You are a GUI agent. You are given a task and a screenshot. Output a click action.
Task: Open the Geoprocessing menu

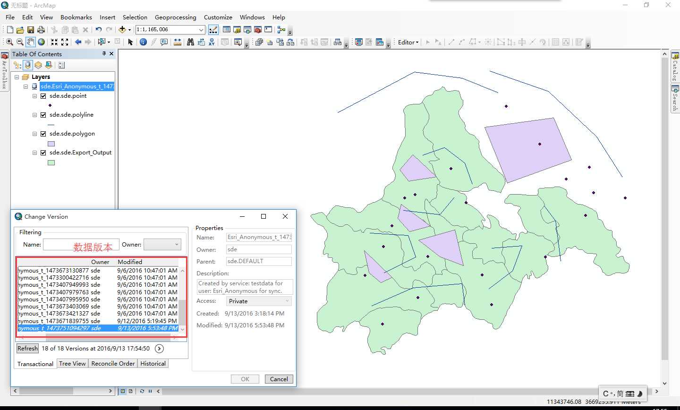176,17
